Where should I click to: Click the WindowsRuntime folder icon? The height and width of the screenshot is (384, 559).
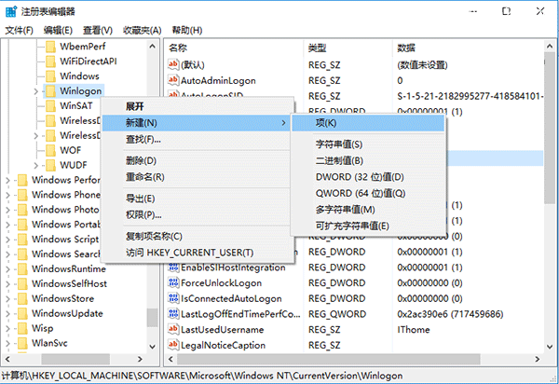[22, 268]
